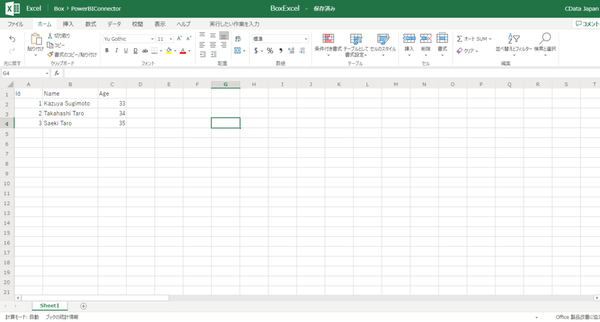This screenshot has height=322, width=600.
Task: Select the Cut (切り取り) scissors icon
Action: (50, 36)
